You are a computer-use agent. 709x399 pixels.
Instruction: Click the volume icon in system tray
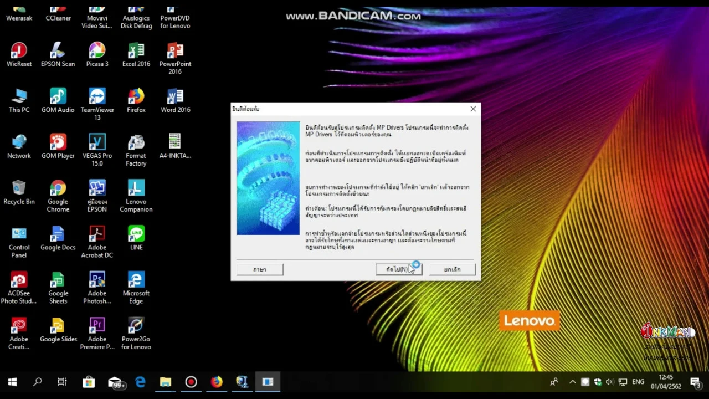609,382
